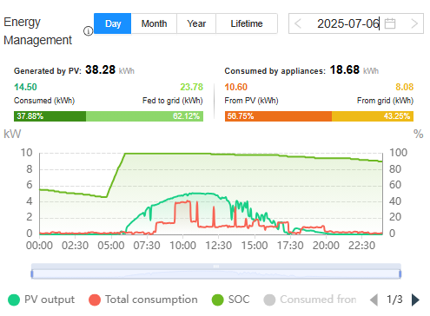Show next legend page arrow
Screen dimensions: 430x316
(x=415, y=300)
